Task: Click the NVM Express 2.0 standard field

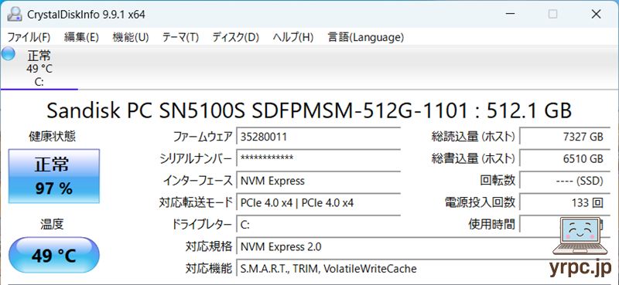Action: coord(422,247)
